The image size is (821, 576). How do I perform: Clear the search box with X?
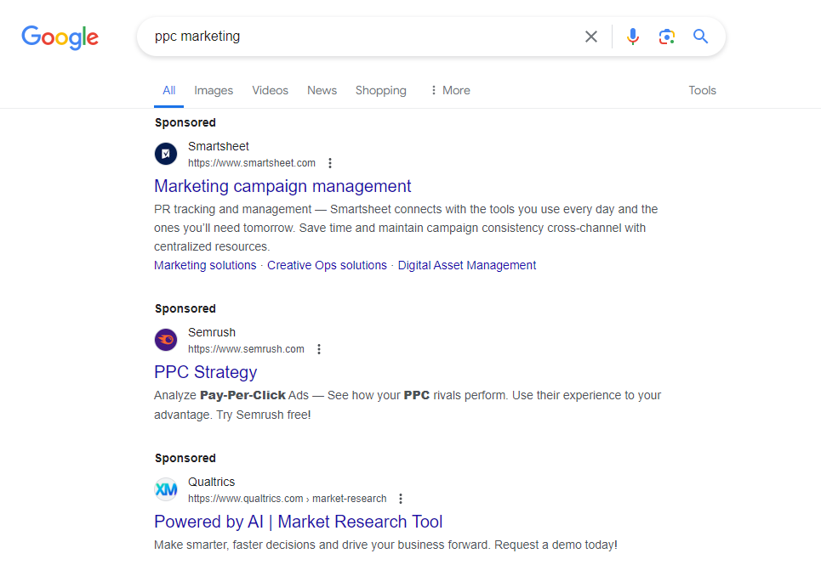click(591, 37)
